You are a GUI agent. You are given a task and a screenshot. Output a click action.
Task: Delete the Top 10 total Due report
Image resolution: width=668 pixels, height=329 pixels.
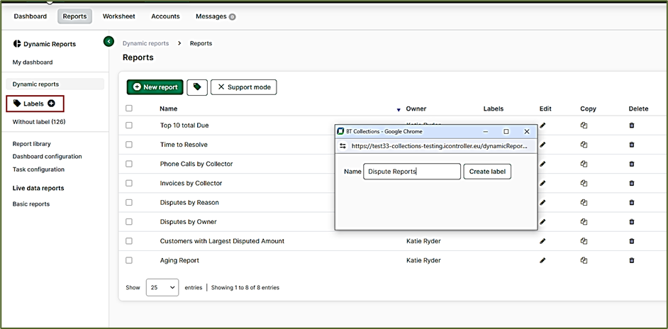(x=632, y=126)
